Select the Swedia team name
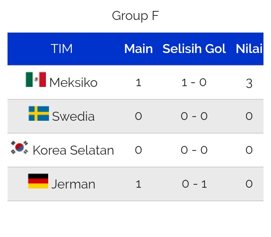271x237 pixels. (x=73, y=116)
